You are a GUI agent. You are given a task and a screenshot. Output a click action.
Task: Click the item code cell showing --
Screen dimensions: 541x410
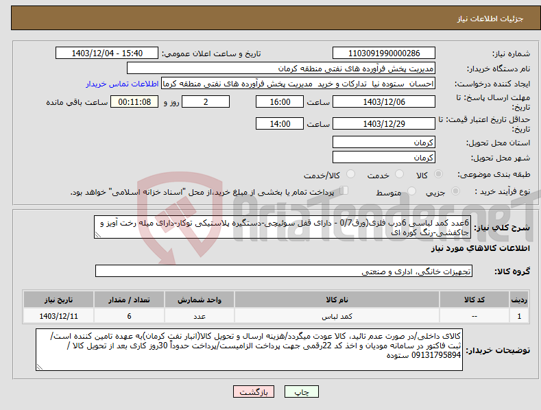click(x=474, y=316)
